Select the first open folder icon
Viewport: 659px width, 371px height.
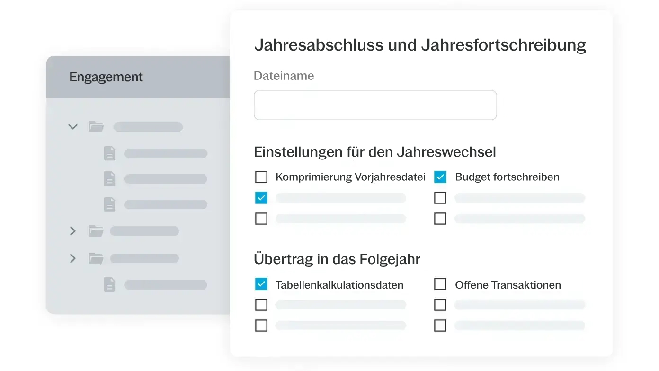(x=96, y=127)
